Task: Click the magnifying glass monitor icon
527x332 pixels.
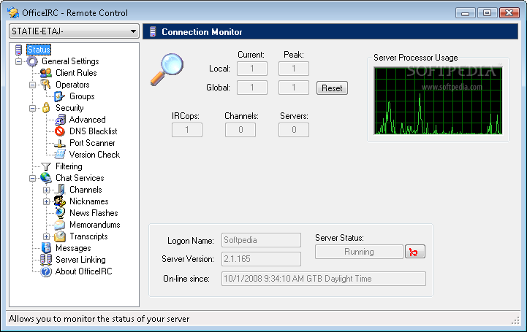Action: point(167,69)
